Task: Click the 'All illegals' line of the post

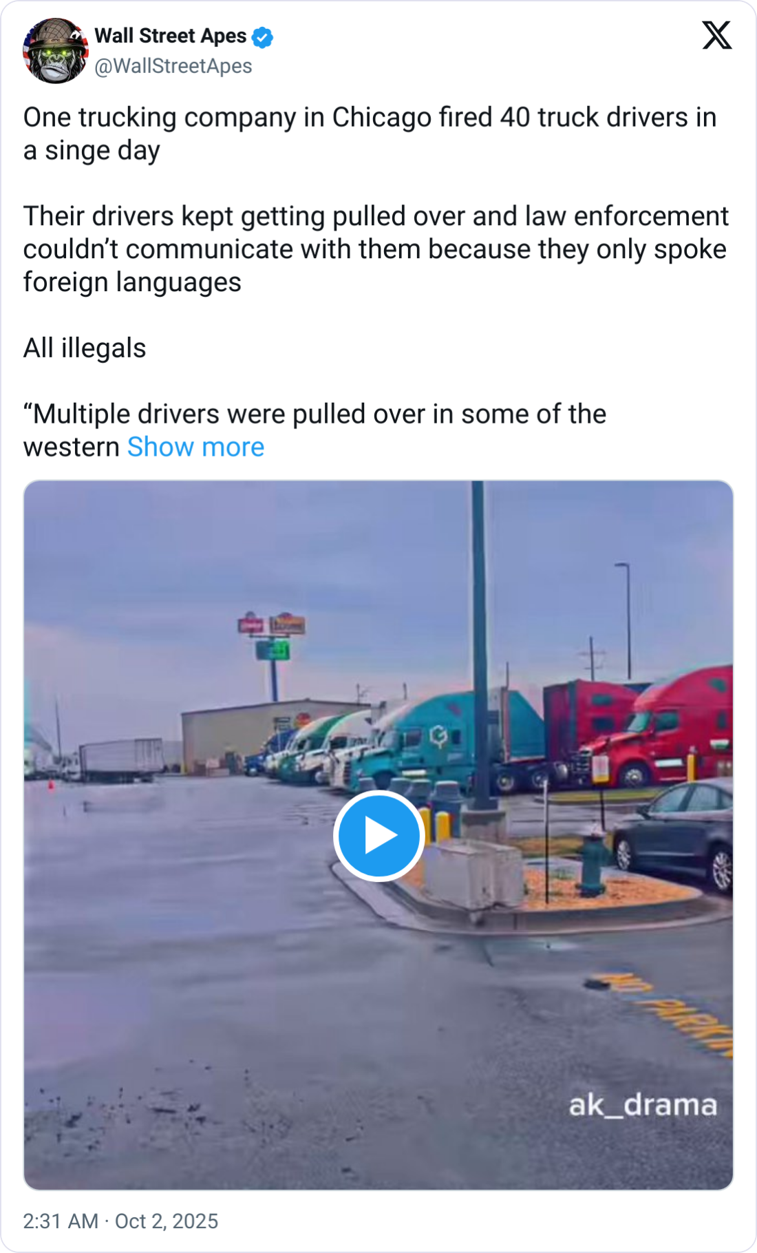Action: tap(85, 348)
